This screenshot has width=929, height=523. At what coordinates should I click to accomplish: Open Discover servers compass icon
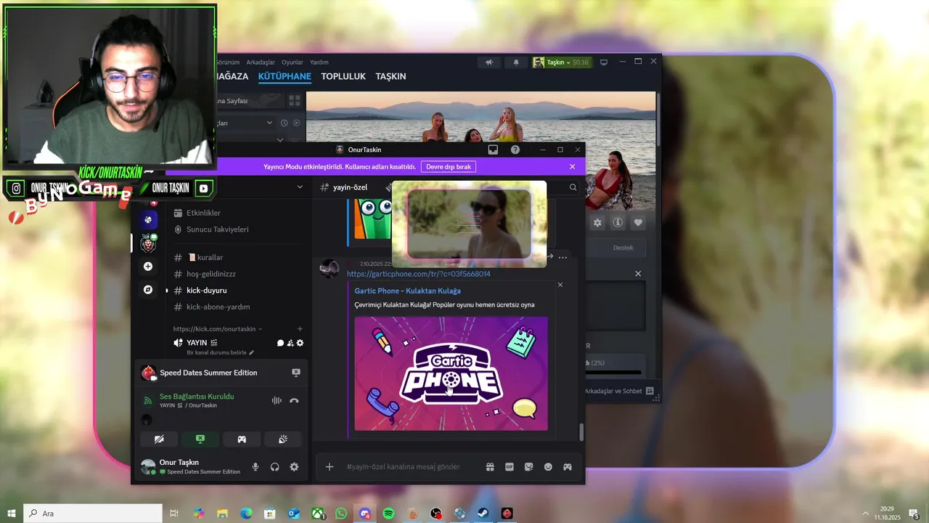click(148, 289)
